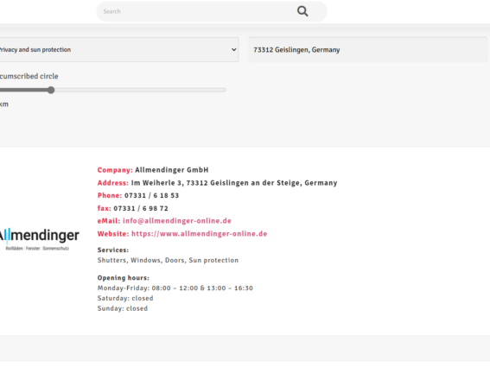Visit the https://www.allmendinger-online.de website link

199,234
